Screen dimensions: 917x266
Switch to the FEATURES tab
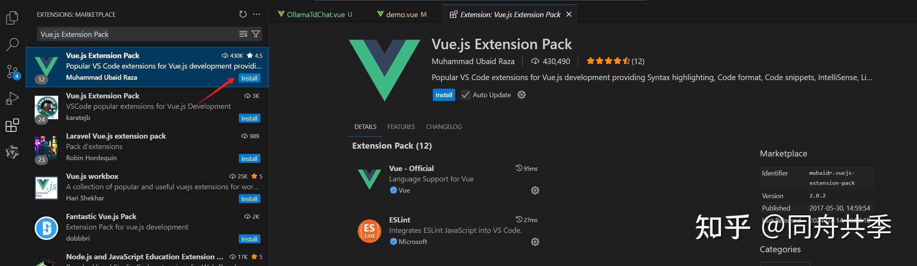pyautogui.click(x=401, y=127)
